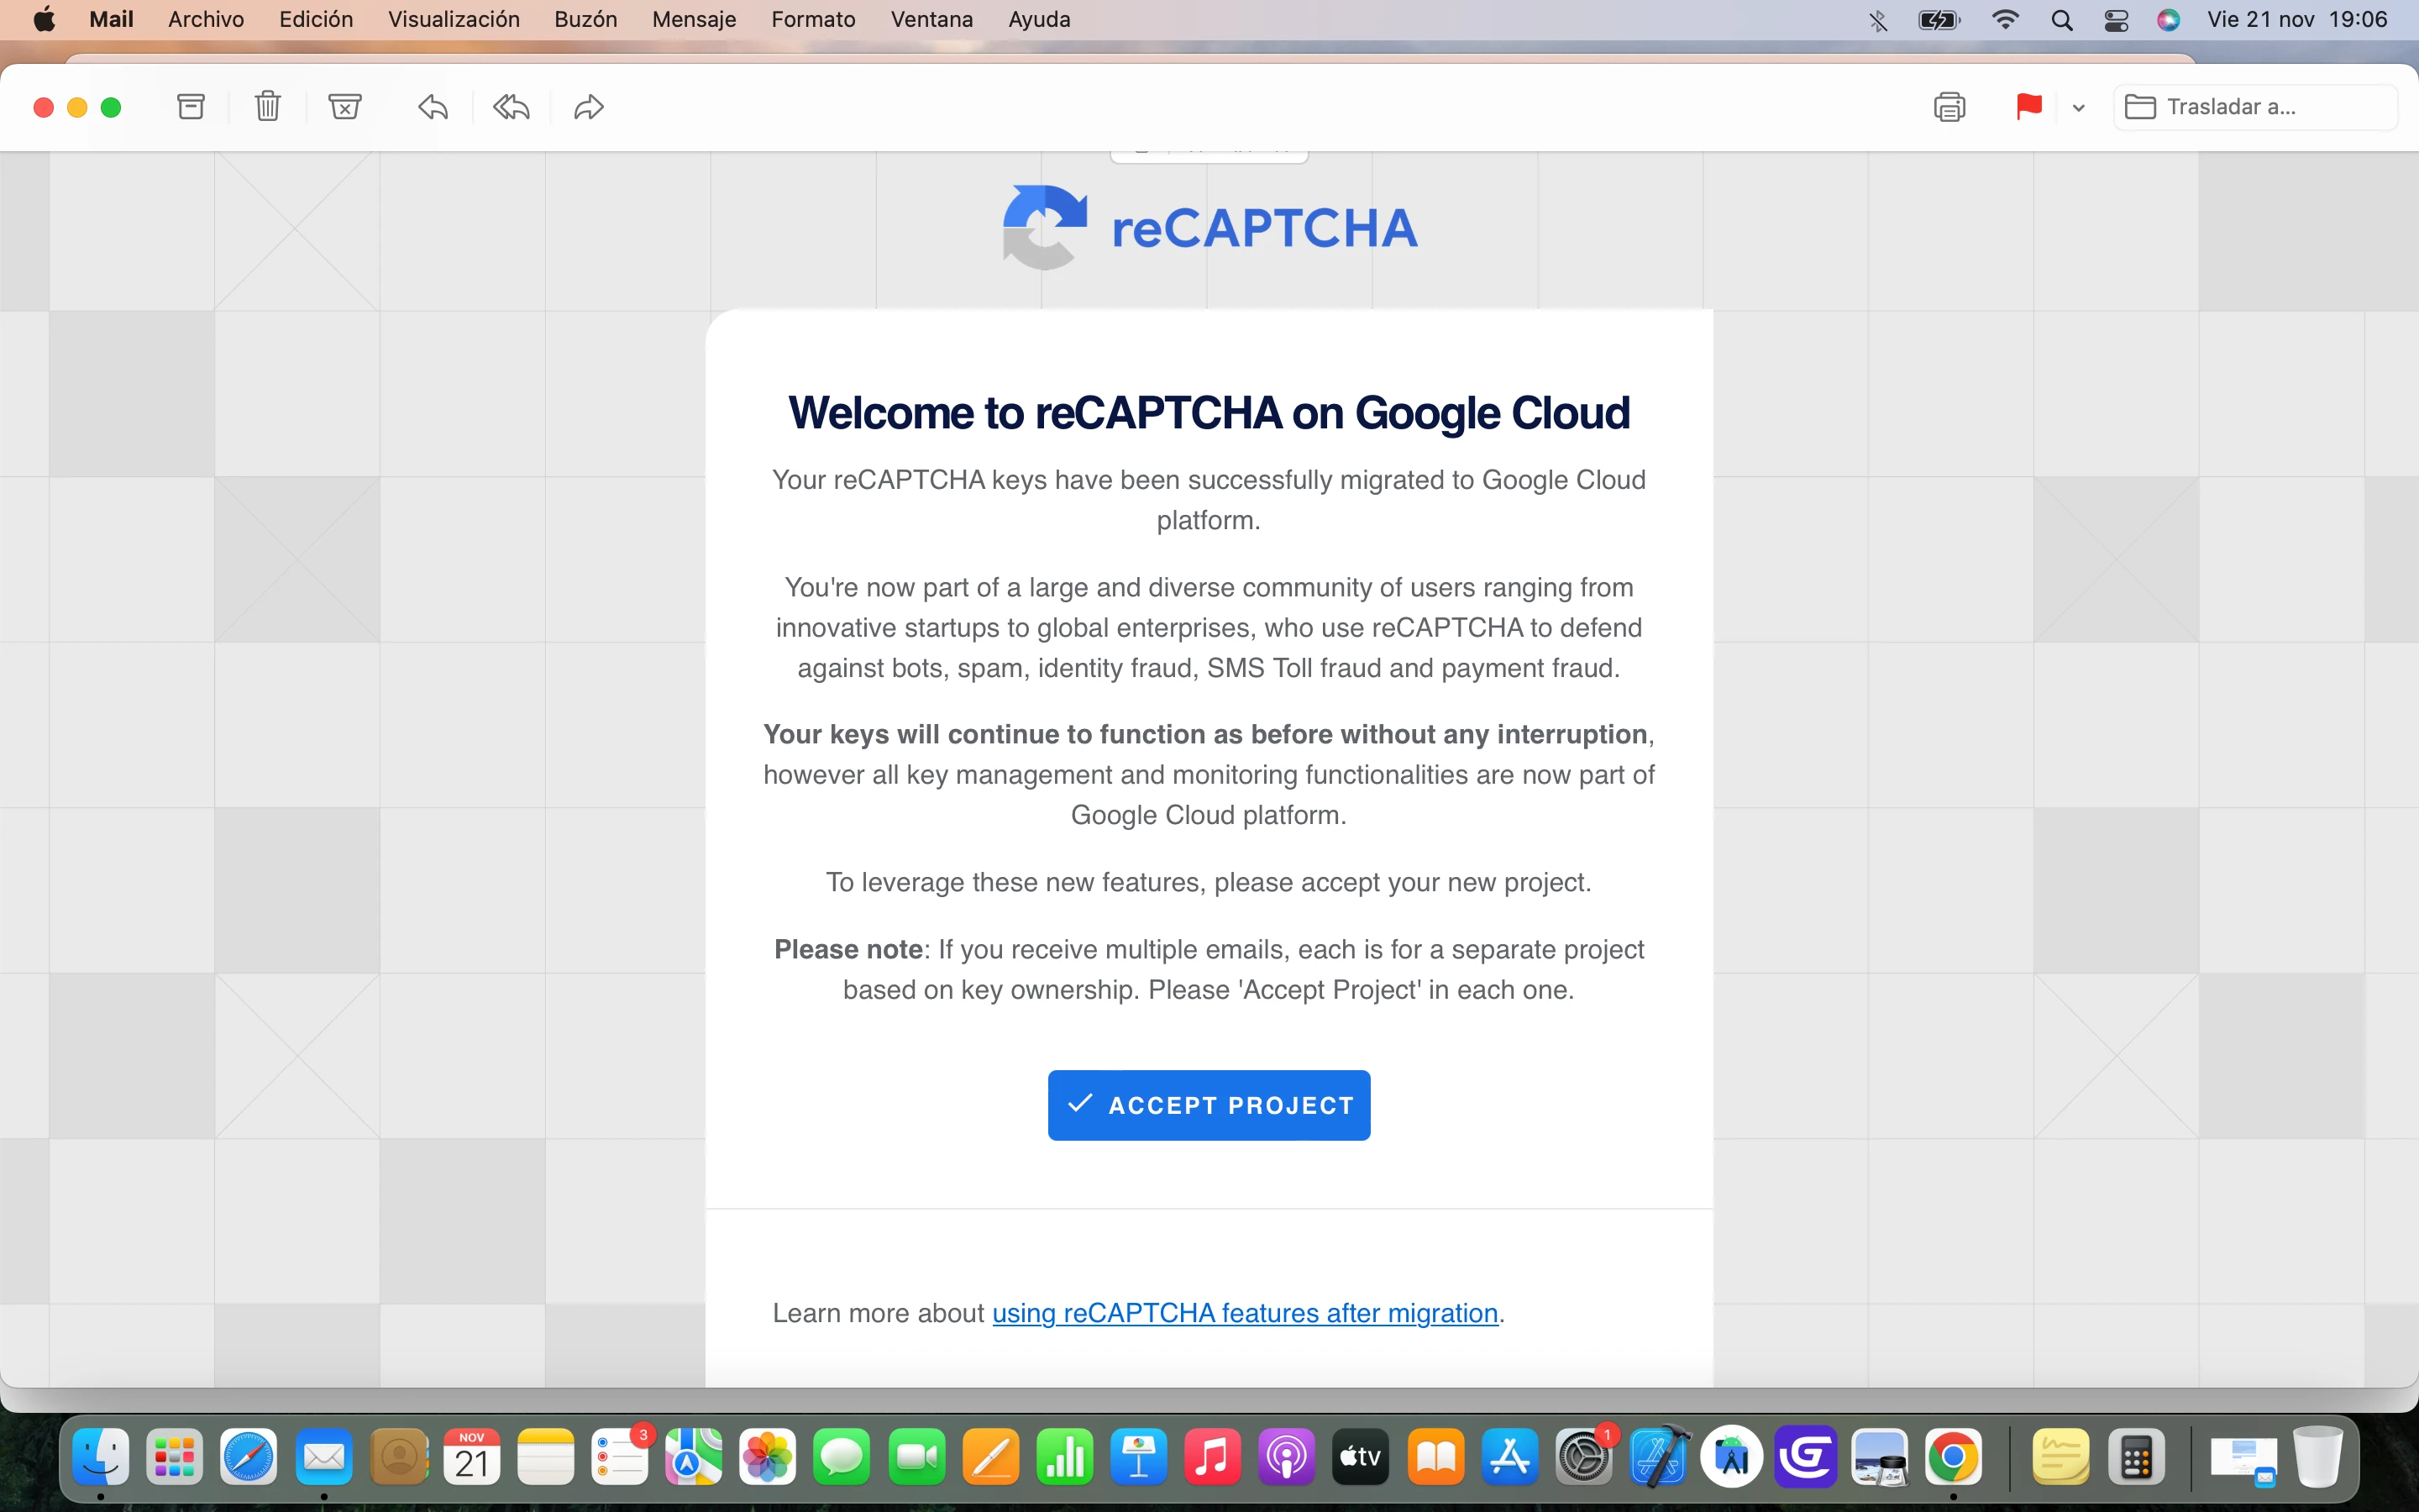Open Spotlight search magnifier icon

coord(2061,19)
